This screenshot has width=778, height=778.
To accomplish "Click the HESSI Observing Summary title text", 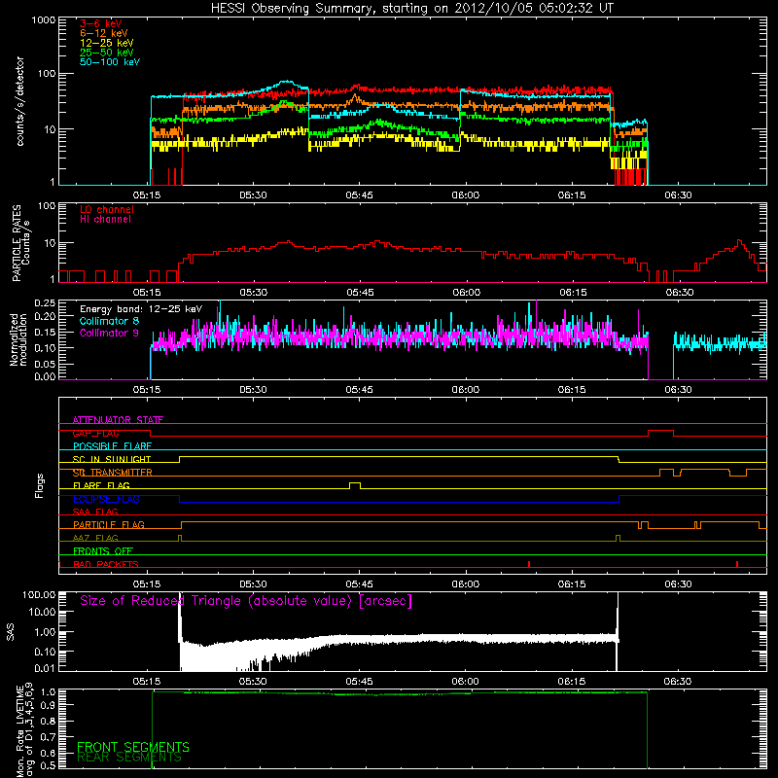I will coord(412,9).
